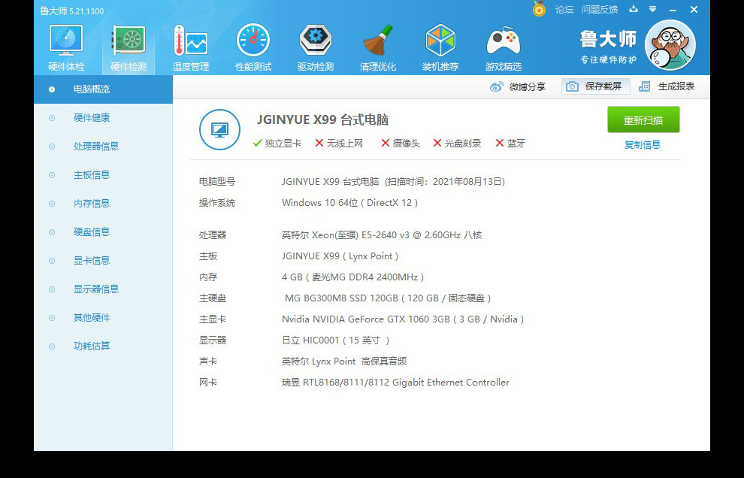744x478 pixels.
Task: Open 问题反馈 feedback link
Action: 600,10
